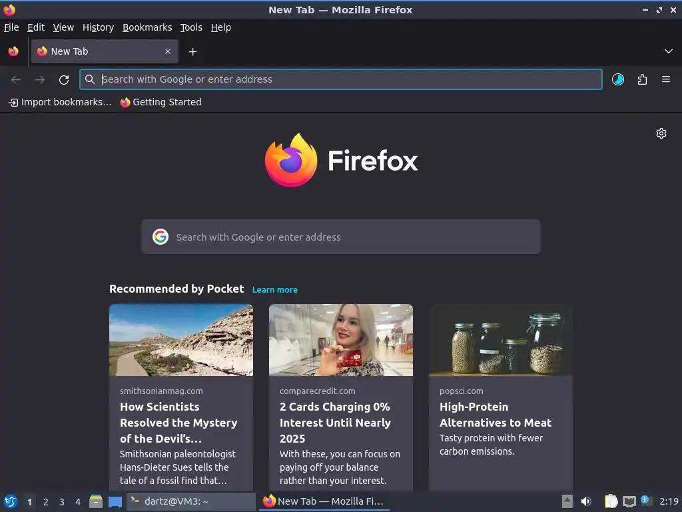Click Import bookmarks in bookmarks toolbar
Screen dimensions: 682x512
coord(60,102)
